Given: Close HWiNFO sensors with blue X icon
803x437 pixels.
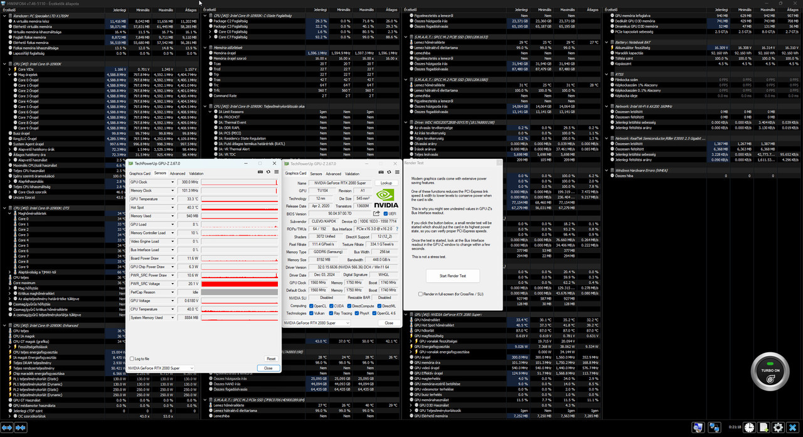Looking at the screenshot, I should 793,428.
